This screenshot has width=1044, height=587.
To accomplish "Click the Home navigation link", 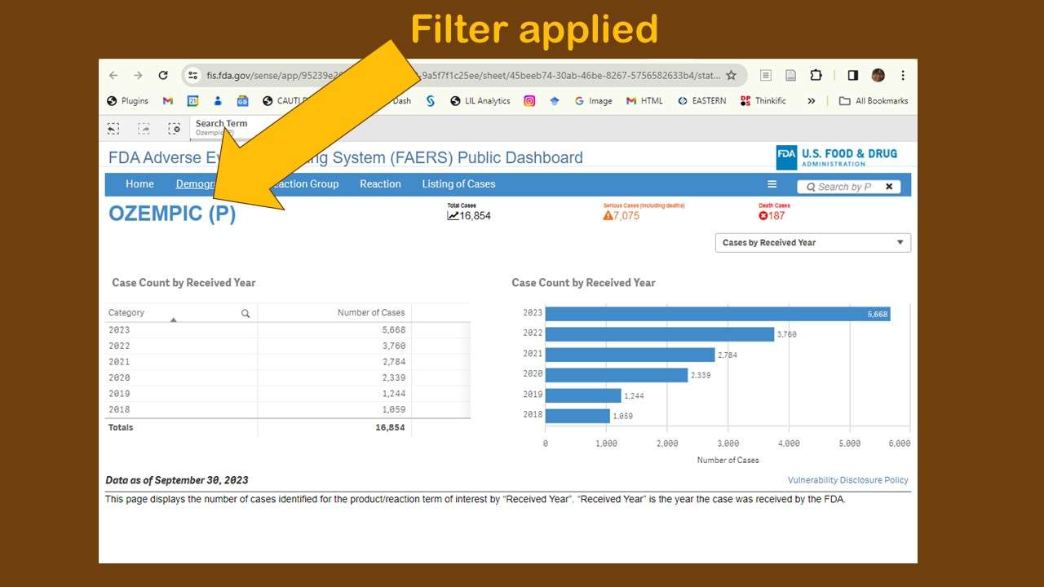I will point(139,183).
